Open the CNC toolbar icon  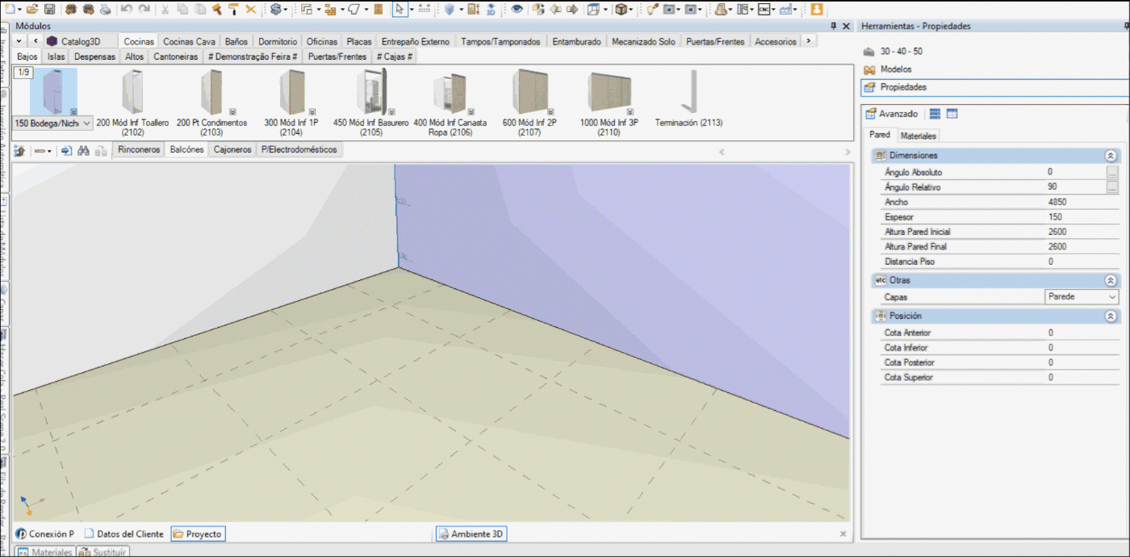(763, 9)
